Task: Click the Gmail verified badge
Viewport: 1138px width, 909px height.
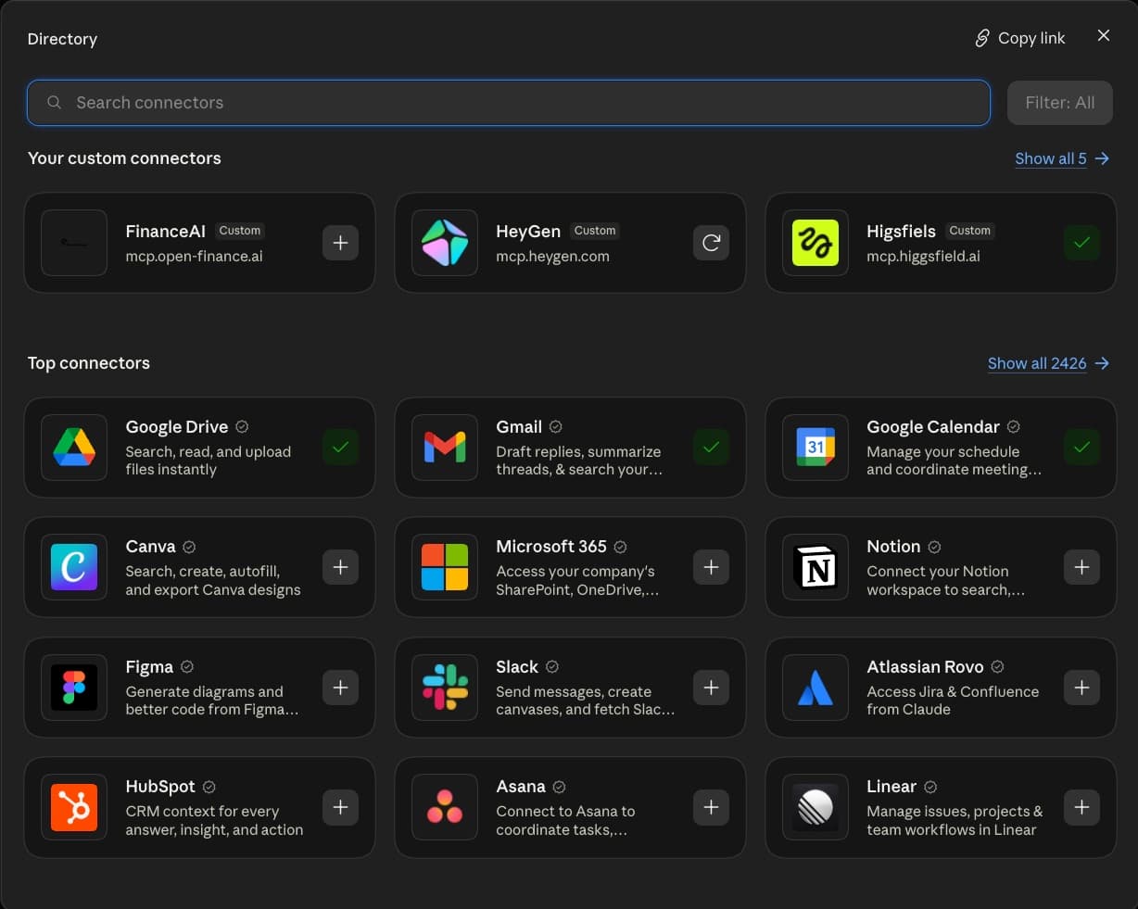Action: (x=556, y=427)
